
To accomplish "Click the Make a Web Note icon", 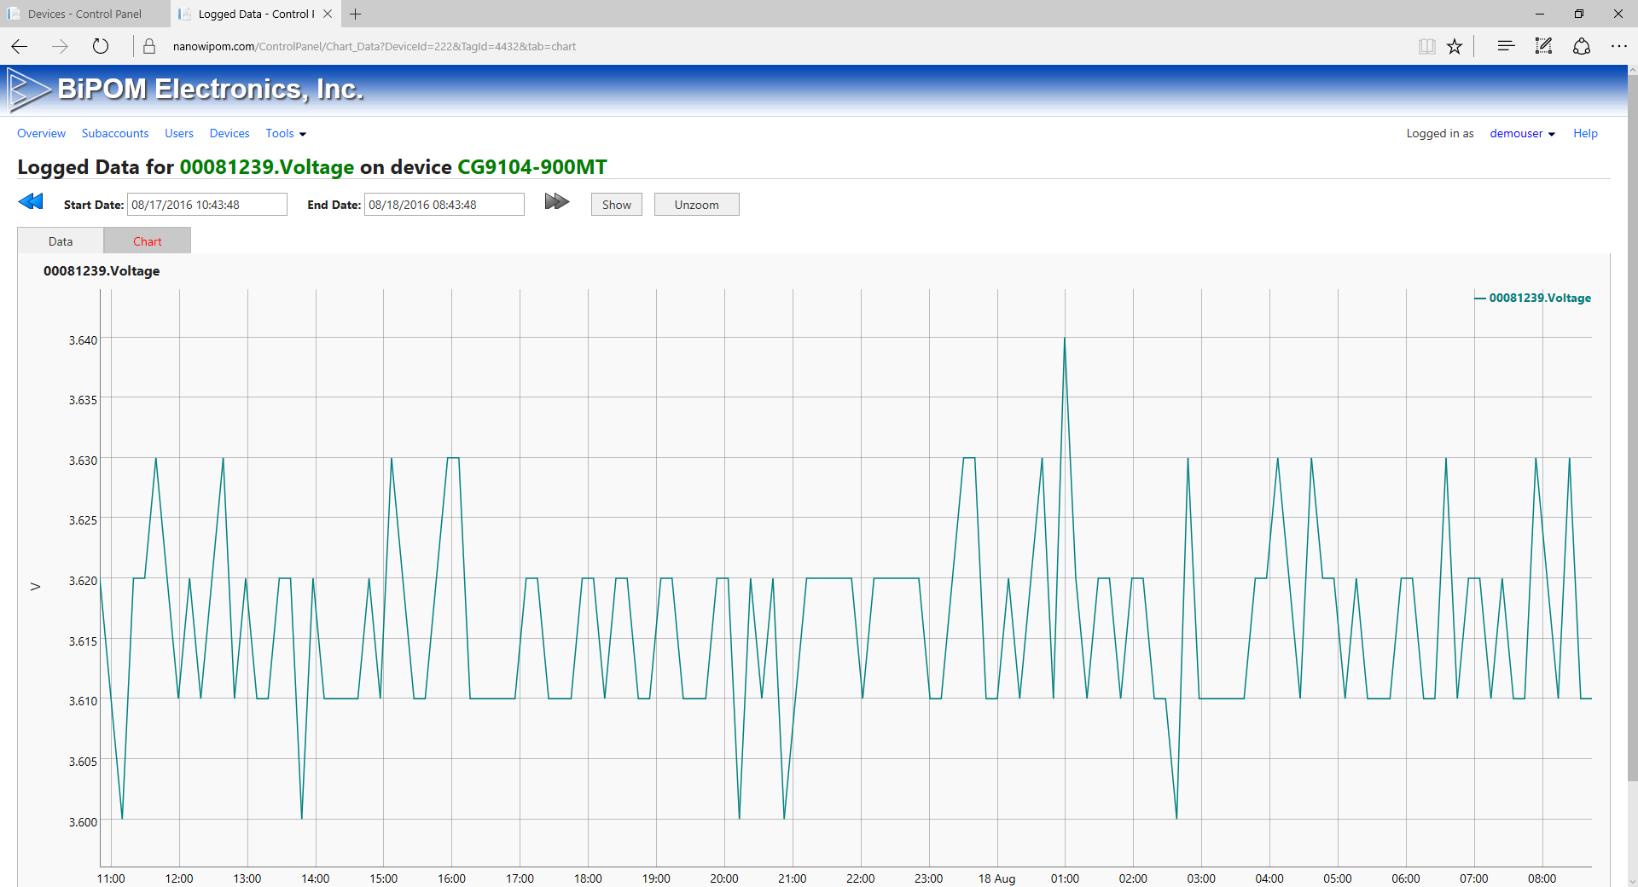I will (1543, 47).
